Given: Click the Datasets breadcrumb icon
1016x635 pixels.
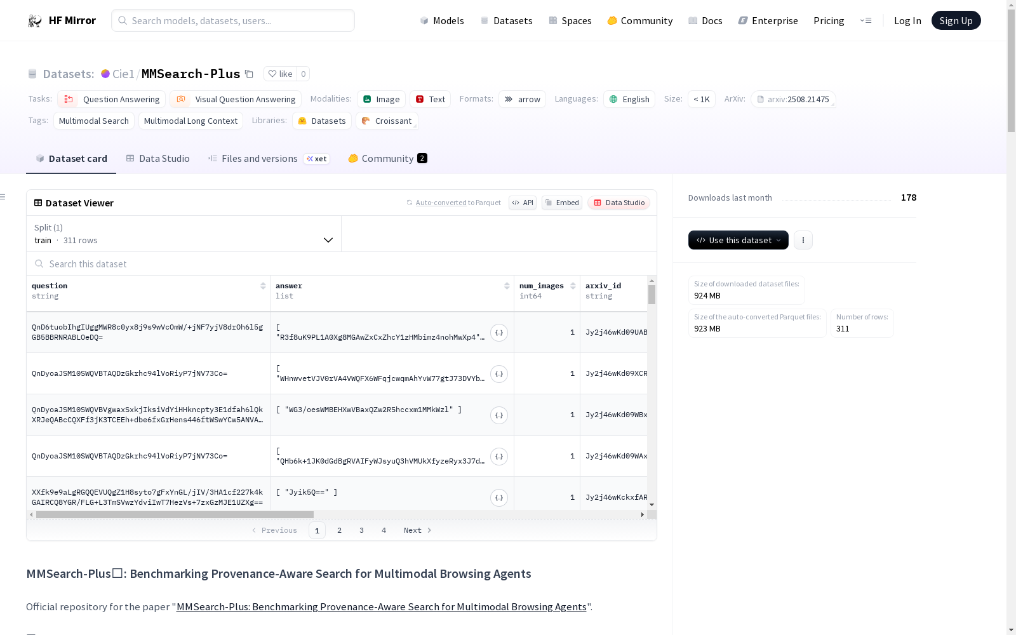Looking at the screenshot, I should 32,74.
